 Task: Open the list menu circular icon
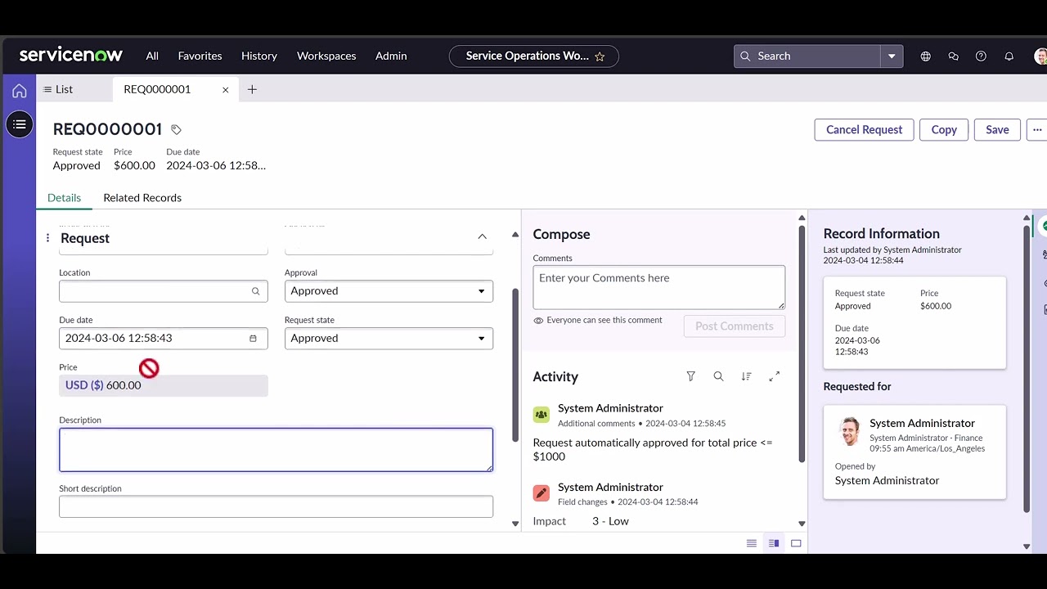tap(20, 124)
